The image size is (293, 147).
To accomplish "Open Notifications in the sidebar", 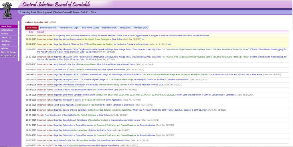I will click(x=7, y=30).
